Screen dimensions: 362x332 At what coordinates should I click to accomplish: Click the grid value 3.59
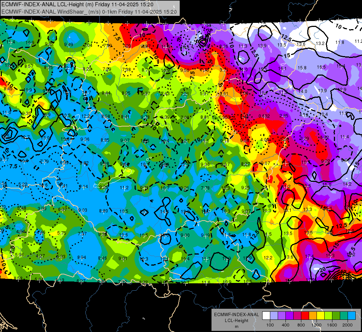tap(42, 208)
